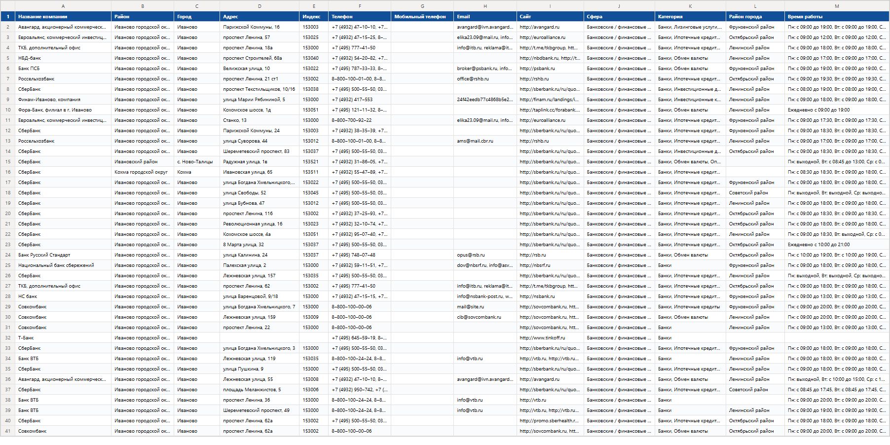The width and height of the screenshot is (890, 445).
Task: Click the 'НС банк' cell
Action: tap(63, 296)
